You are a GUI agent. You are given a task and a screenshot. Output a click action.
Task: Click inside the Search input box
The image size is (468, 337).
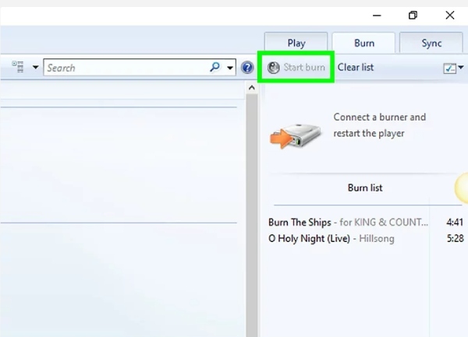pyautogui.click(x=125, y=68)
